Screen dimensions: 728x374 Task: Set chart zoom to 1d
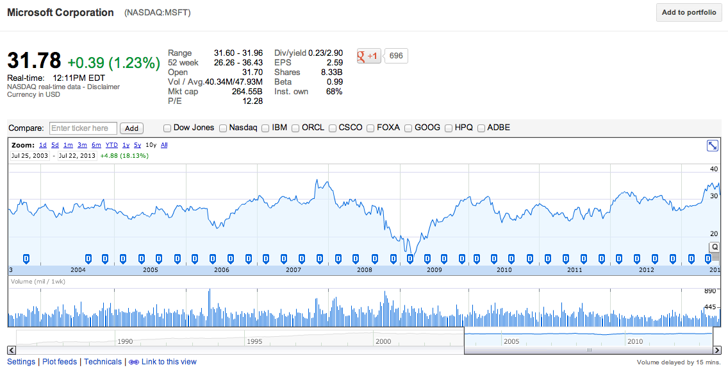43,145
